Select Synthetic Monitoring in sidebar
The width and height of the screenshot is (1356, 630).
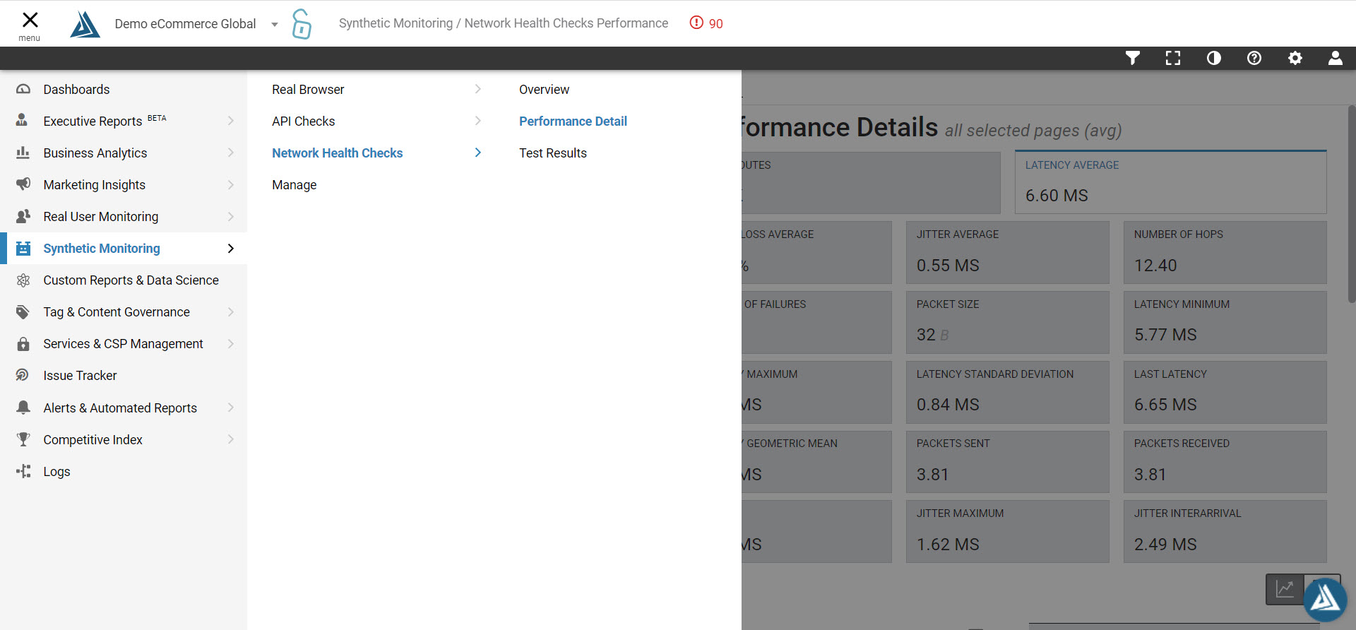pyautogui.click(x=124, y=249)
